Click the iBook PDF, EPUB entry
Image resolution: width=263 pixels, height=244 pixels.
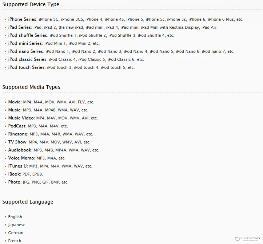(x=25, y=174)
